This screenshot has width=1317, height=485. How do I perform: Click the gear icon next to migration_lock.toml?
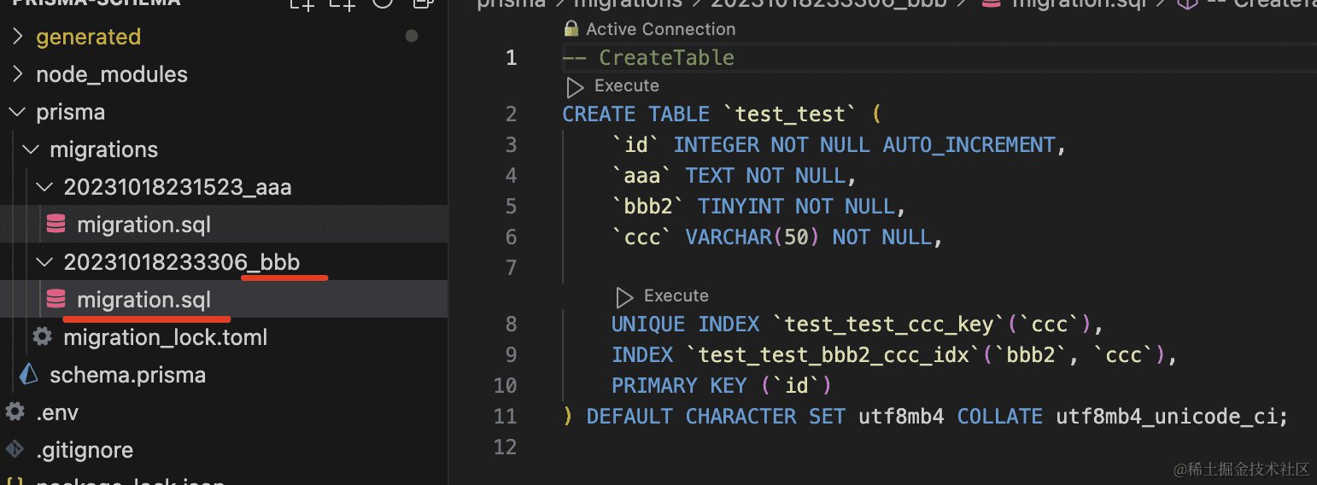click(42, 336)
